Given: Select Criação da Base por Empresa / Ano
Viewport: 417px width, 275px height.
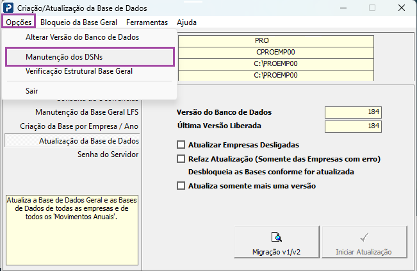Looking at the screenshot, I should click(79, 126).
